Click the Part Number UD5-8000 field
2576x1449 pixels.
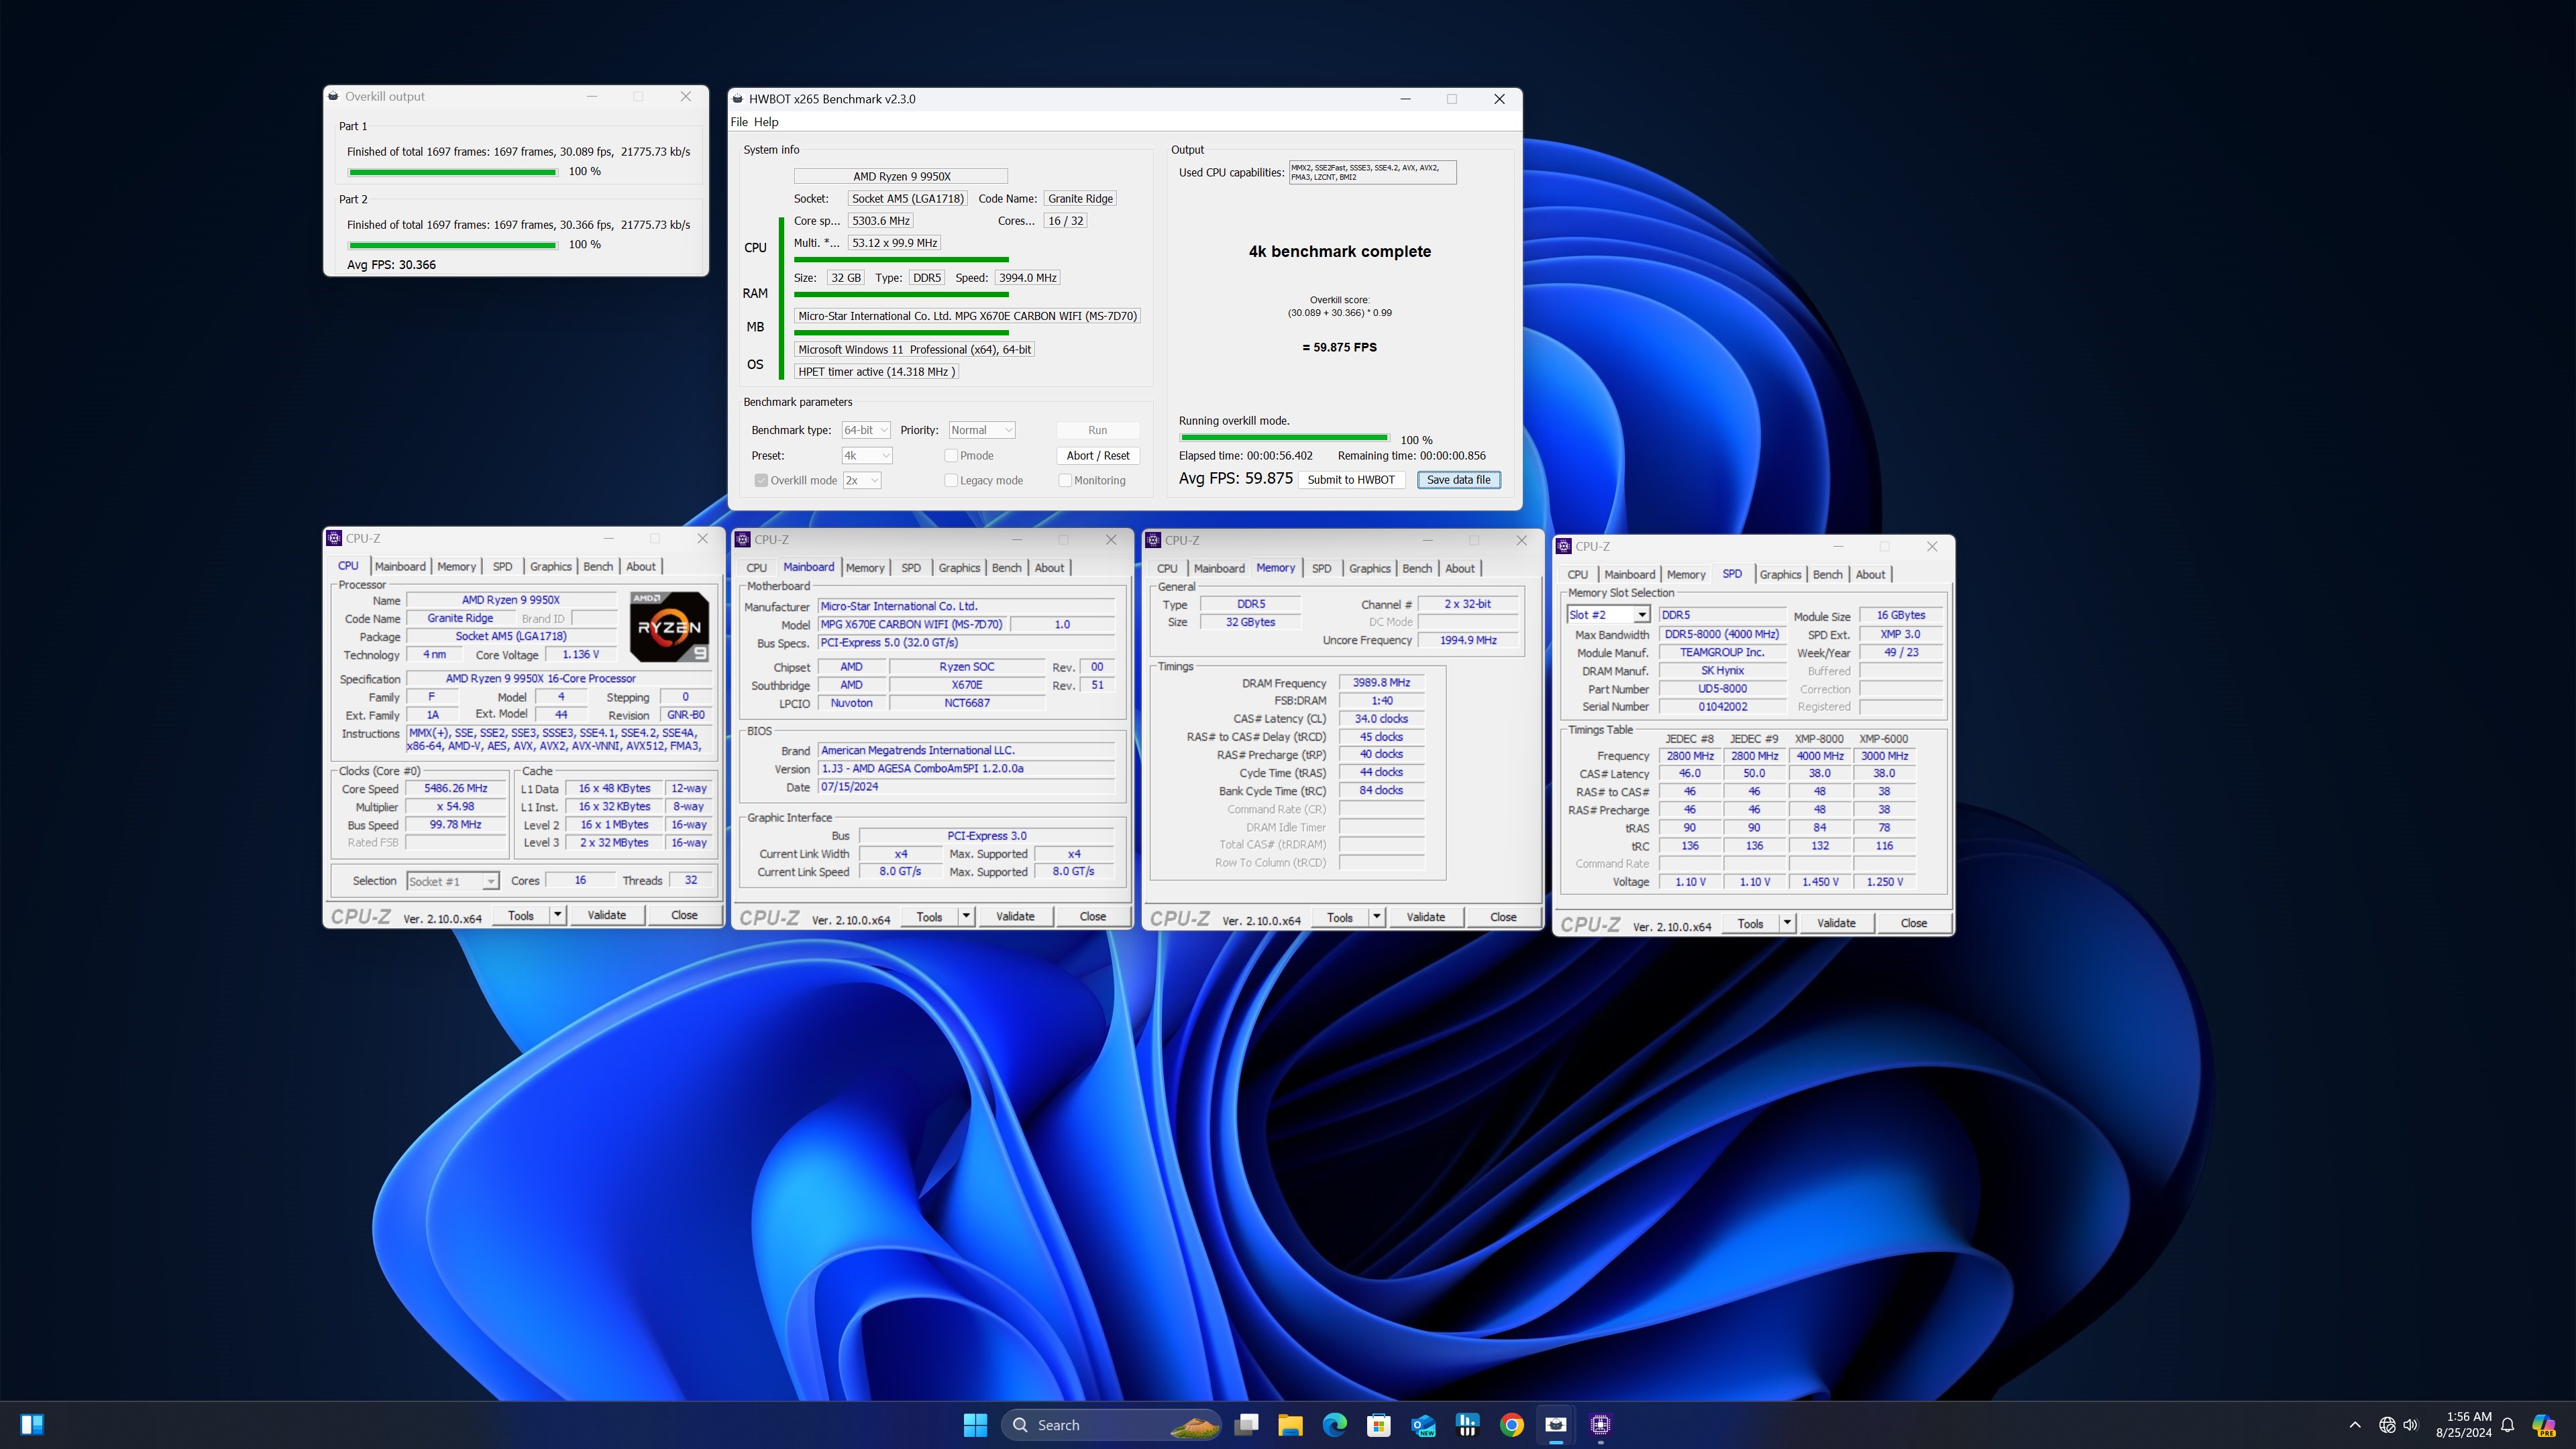point(1722,689)
